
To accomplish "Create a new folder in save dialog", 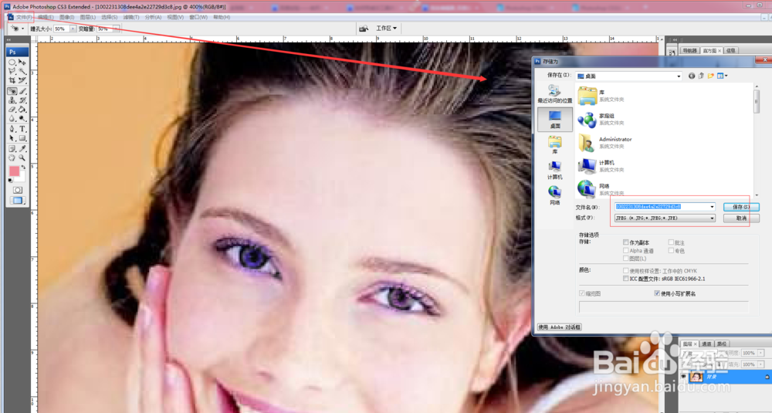I will click(710, 76).
